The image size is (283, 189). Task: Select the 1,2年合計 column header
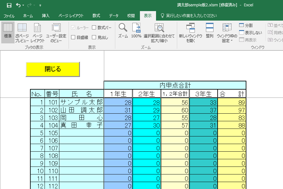175,94
